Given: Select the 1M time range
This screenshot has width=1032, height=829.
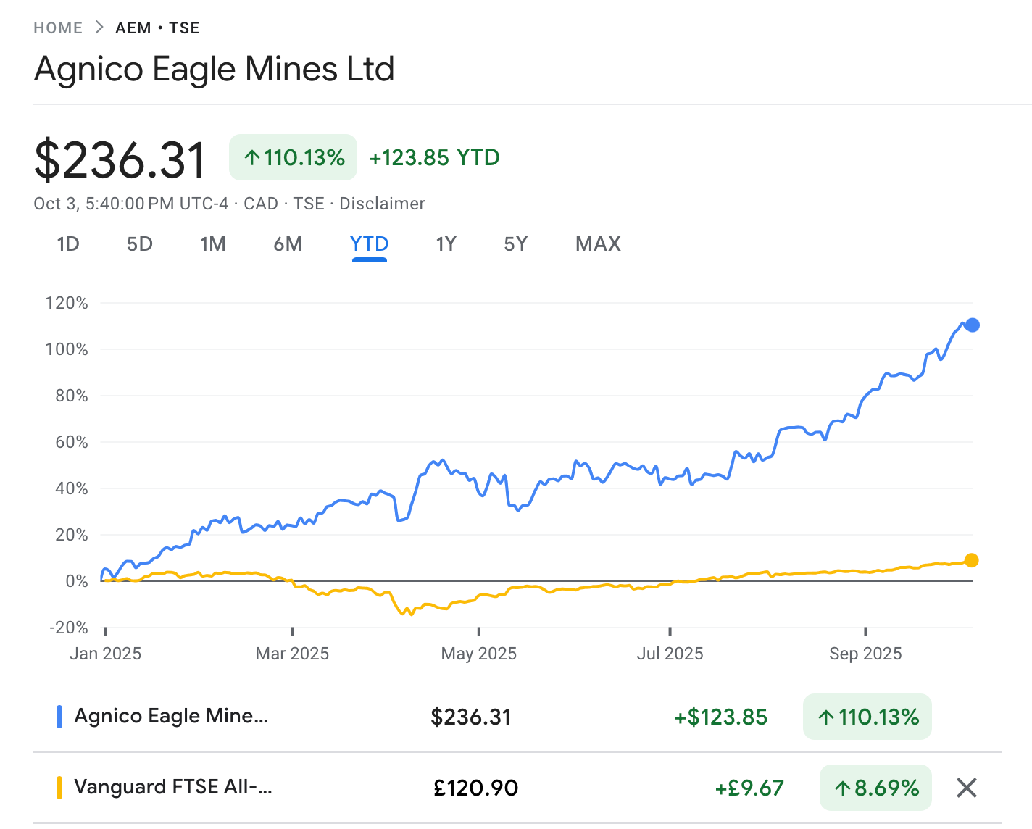Looking at the screenshot, I should tap(213, 244).
